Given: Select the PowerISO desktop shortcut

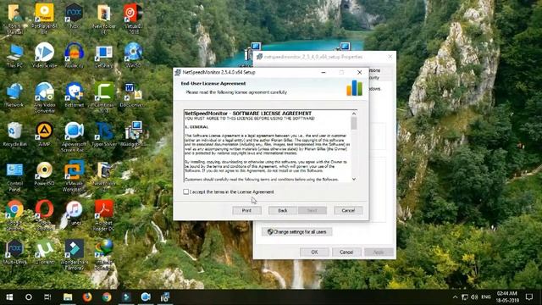Looking at the screenshot, I should (44, 174).
